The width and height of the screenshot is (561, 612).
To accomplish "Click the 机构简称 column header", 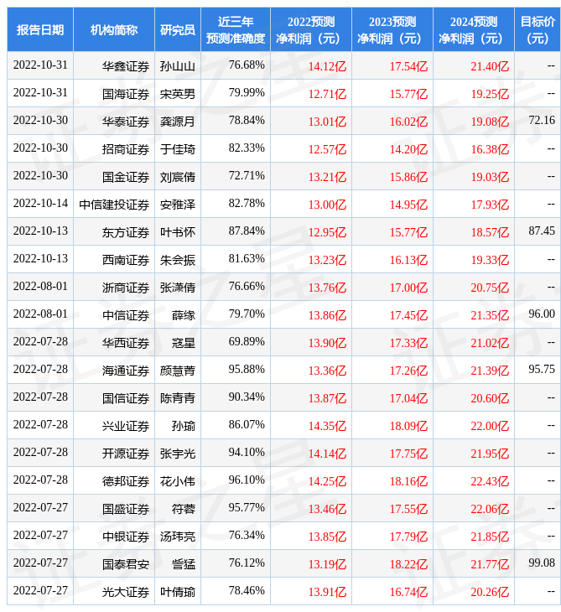I will click(x=114, y=29).
